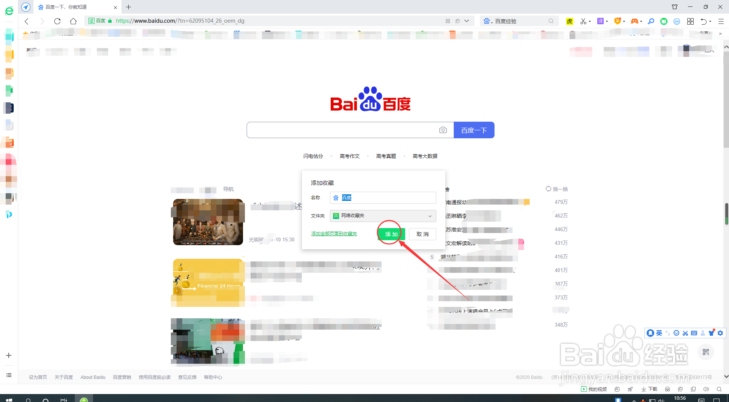Viewport: 729px width, 402px height.
Task: Click 意见反馈 footer link
Action: (187, 377)
